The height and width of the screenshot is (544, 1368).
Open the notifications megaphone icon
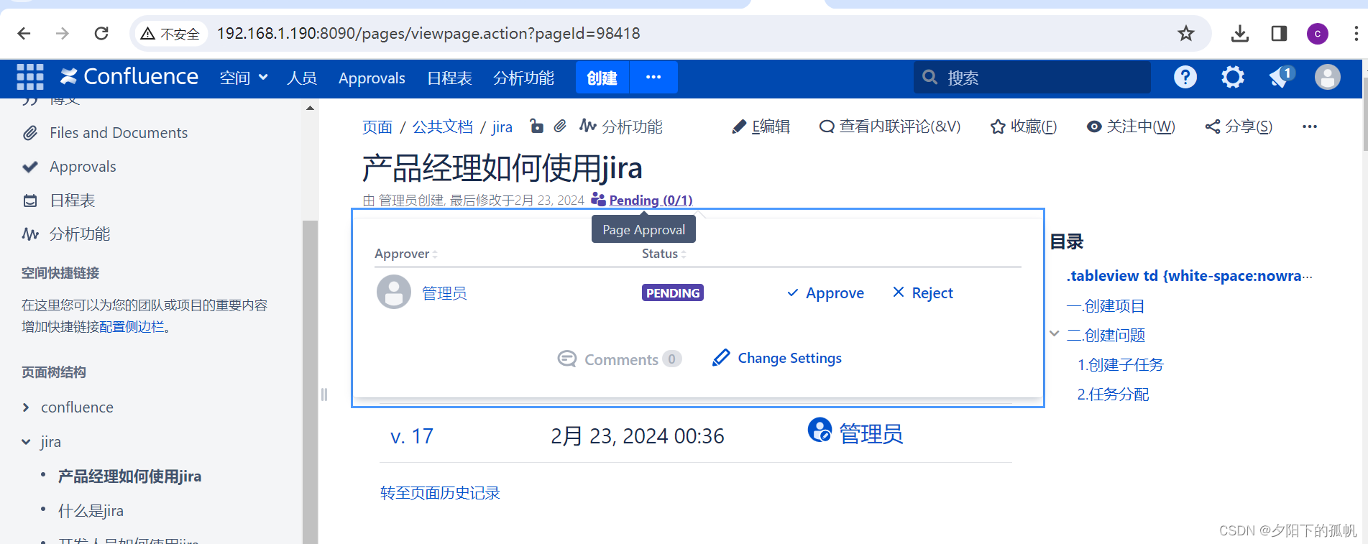(x=1280, y=77)
